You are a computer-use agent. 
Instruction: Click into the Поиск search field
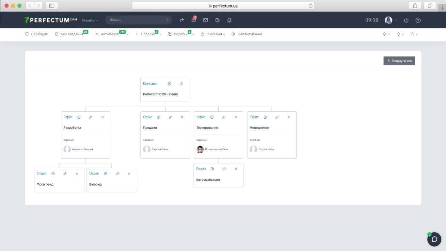(x=137, y=20)
